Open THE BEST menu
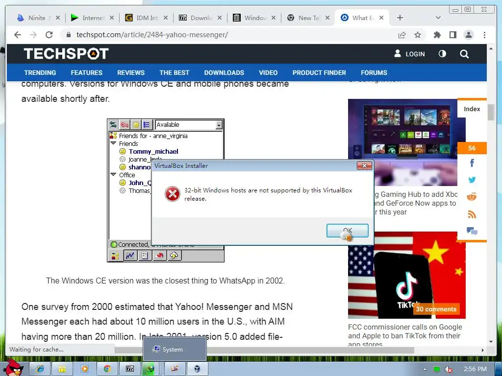 coord(174,72)
